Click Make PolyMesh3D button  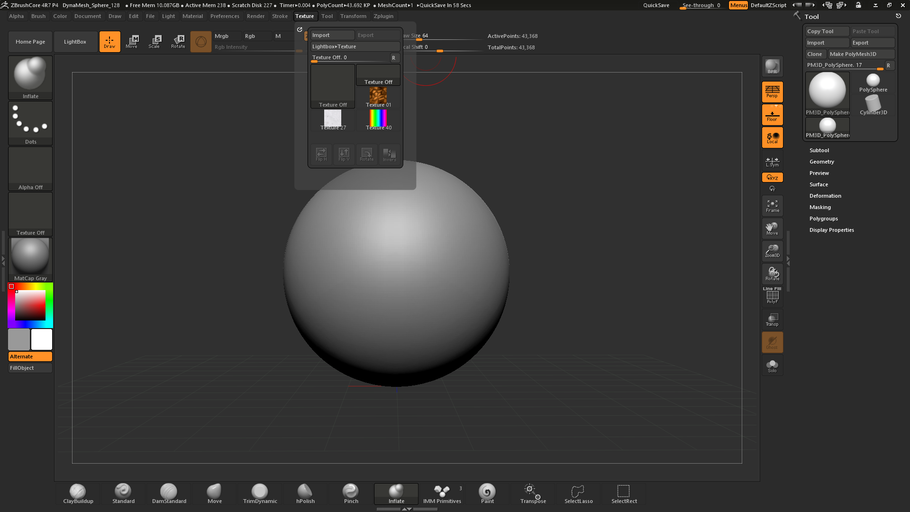[x=861, y=54]
